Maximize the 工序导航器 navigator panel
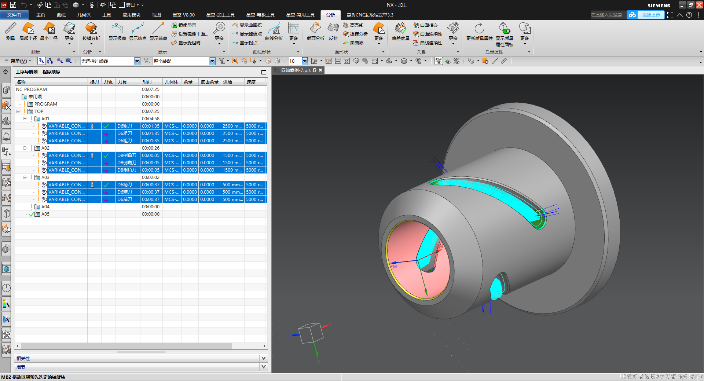This screenshot has width=704, height=381. point(264,72)
